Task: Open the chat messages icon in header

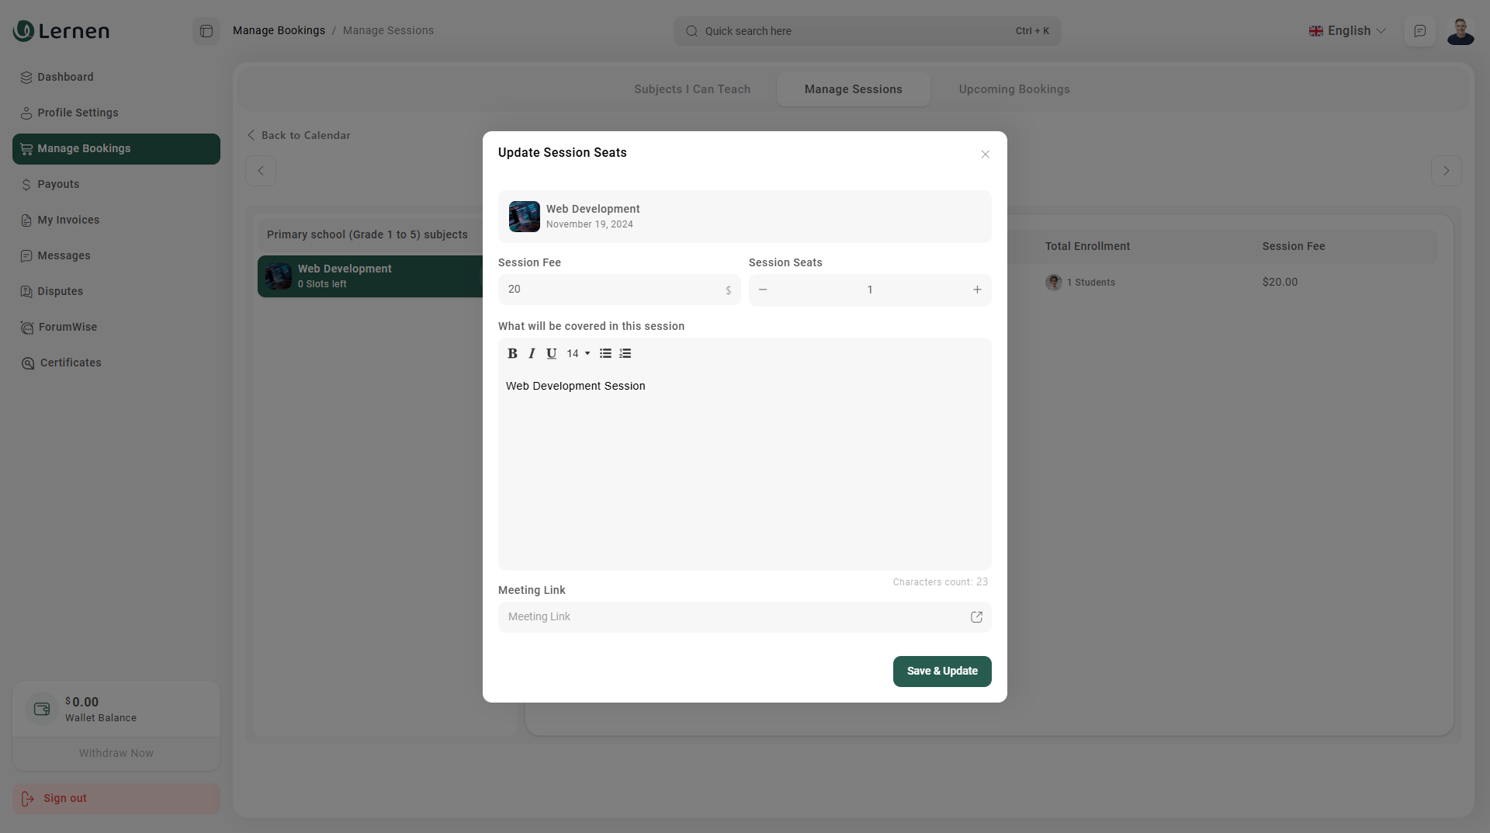Action: pyautogui.click(x=1419, y=31)
